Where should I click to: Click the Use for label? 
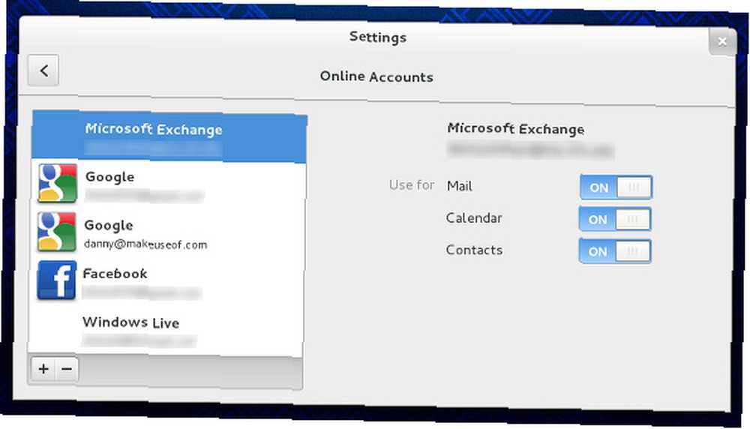411,184
